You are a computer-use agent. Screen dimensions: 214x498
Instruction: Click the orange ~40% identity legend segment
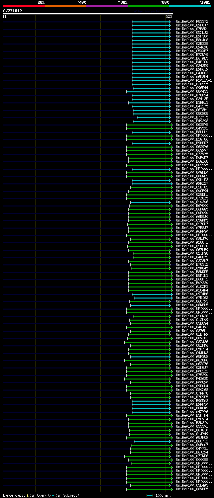[65, 6]
